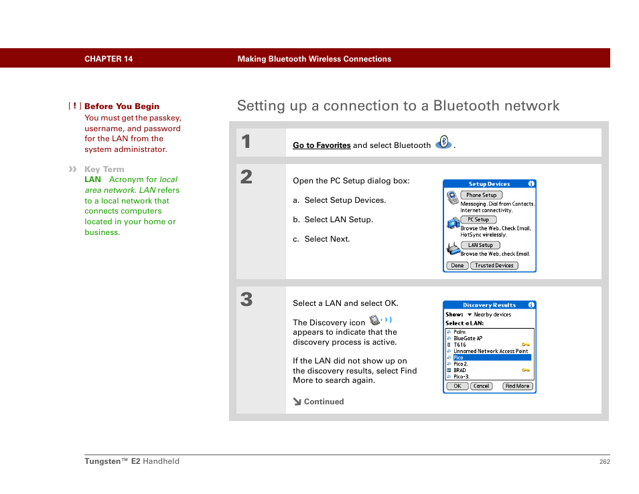Open Trusted Devices in Setup Devices

pos(494,266)
